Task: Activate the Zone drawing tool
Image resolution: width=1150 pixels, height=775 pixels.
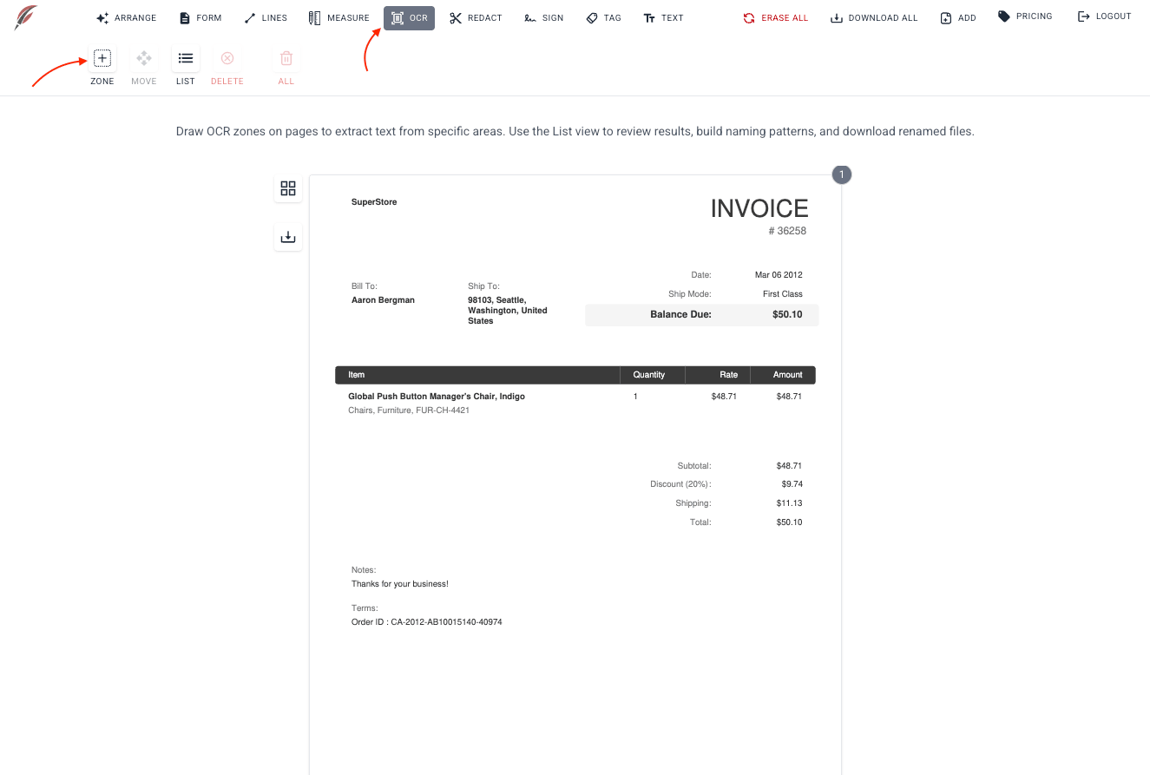Action: (x=102, y=59)
